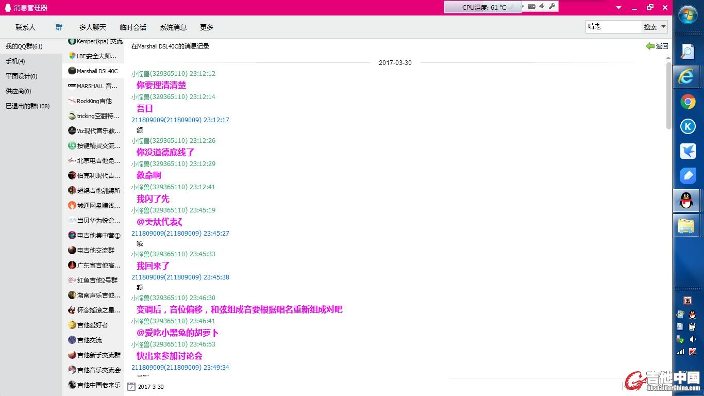704x396 pixels.
Task: Click the green return arrow icon
Action: click(x=650, y=46)
